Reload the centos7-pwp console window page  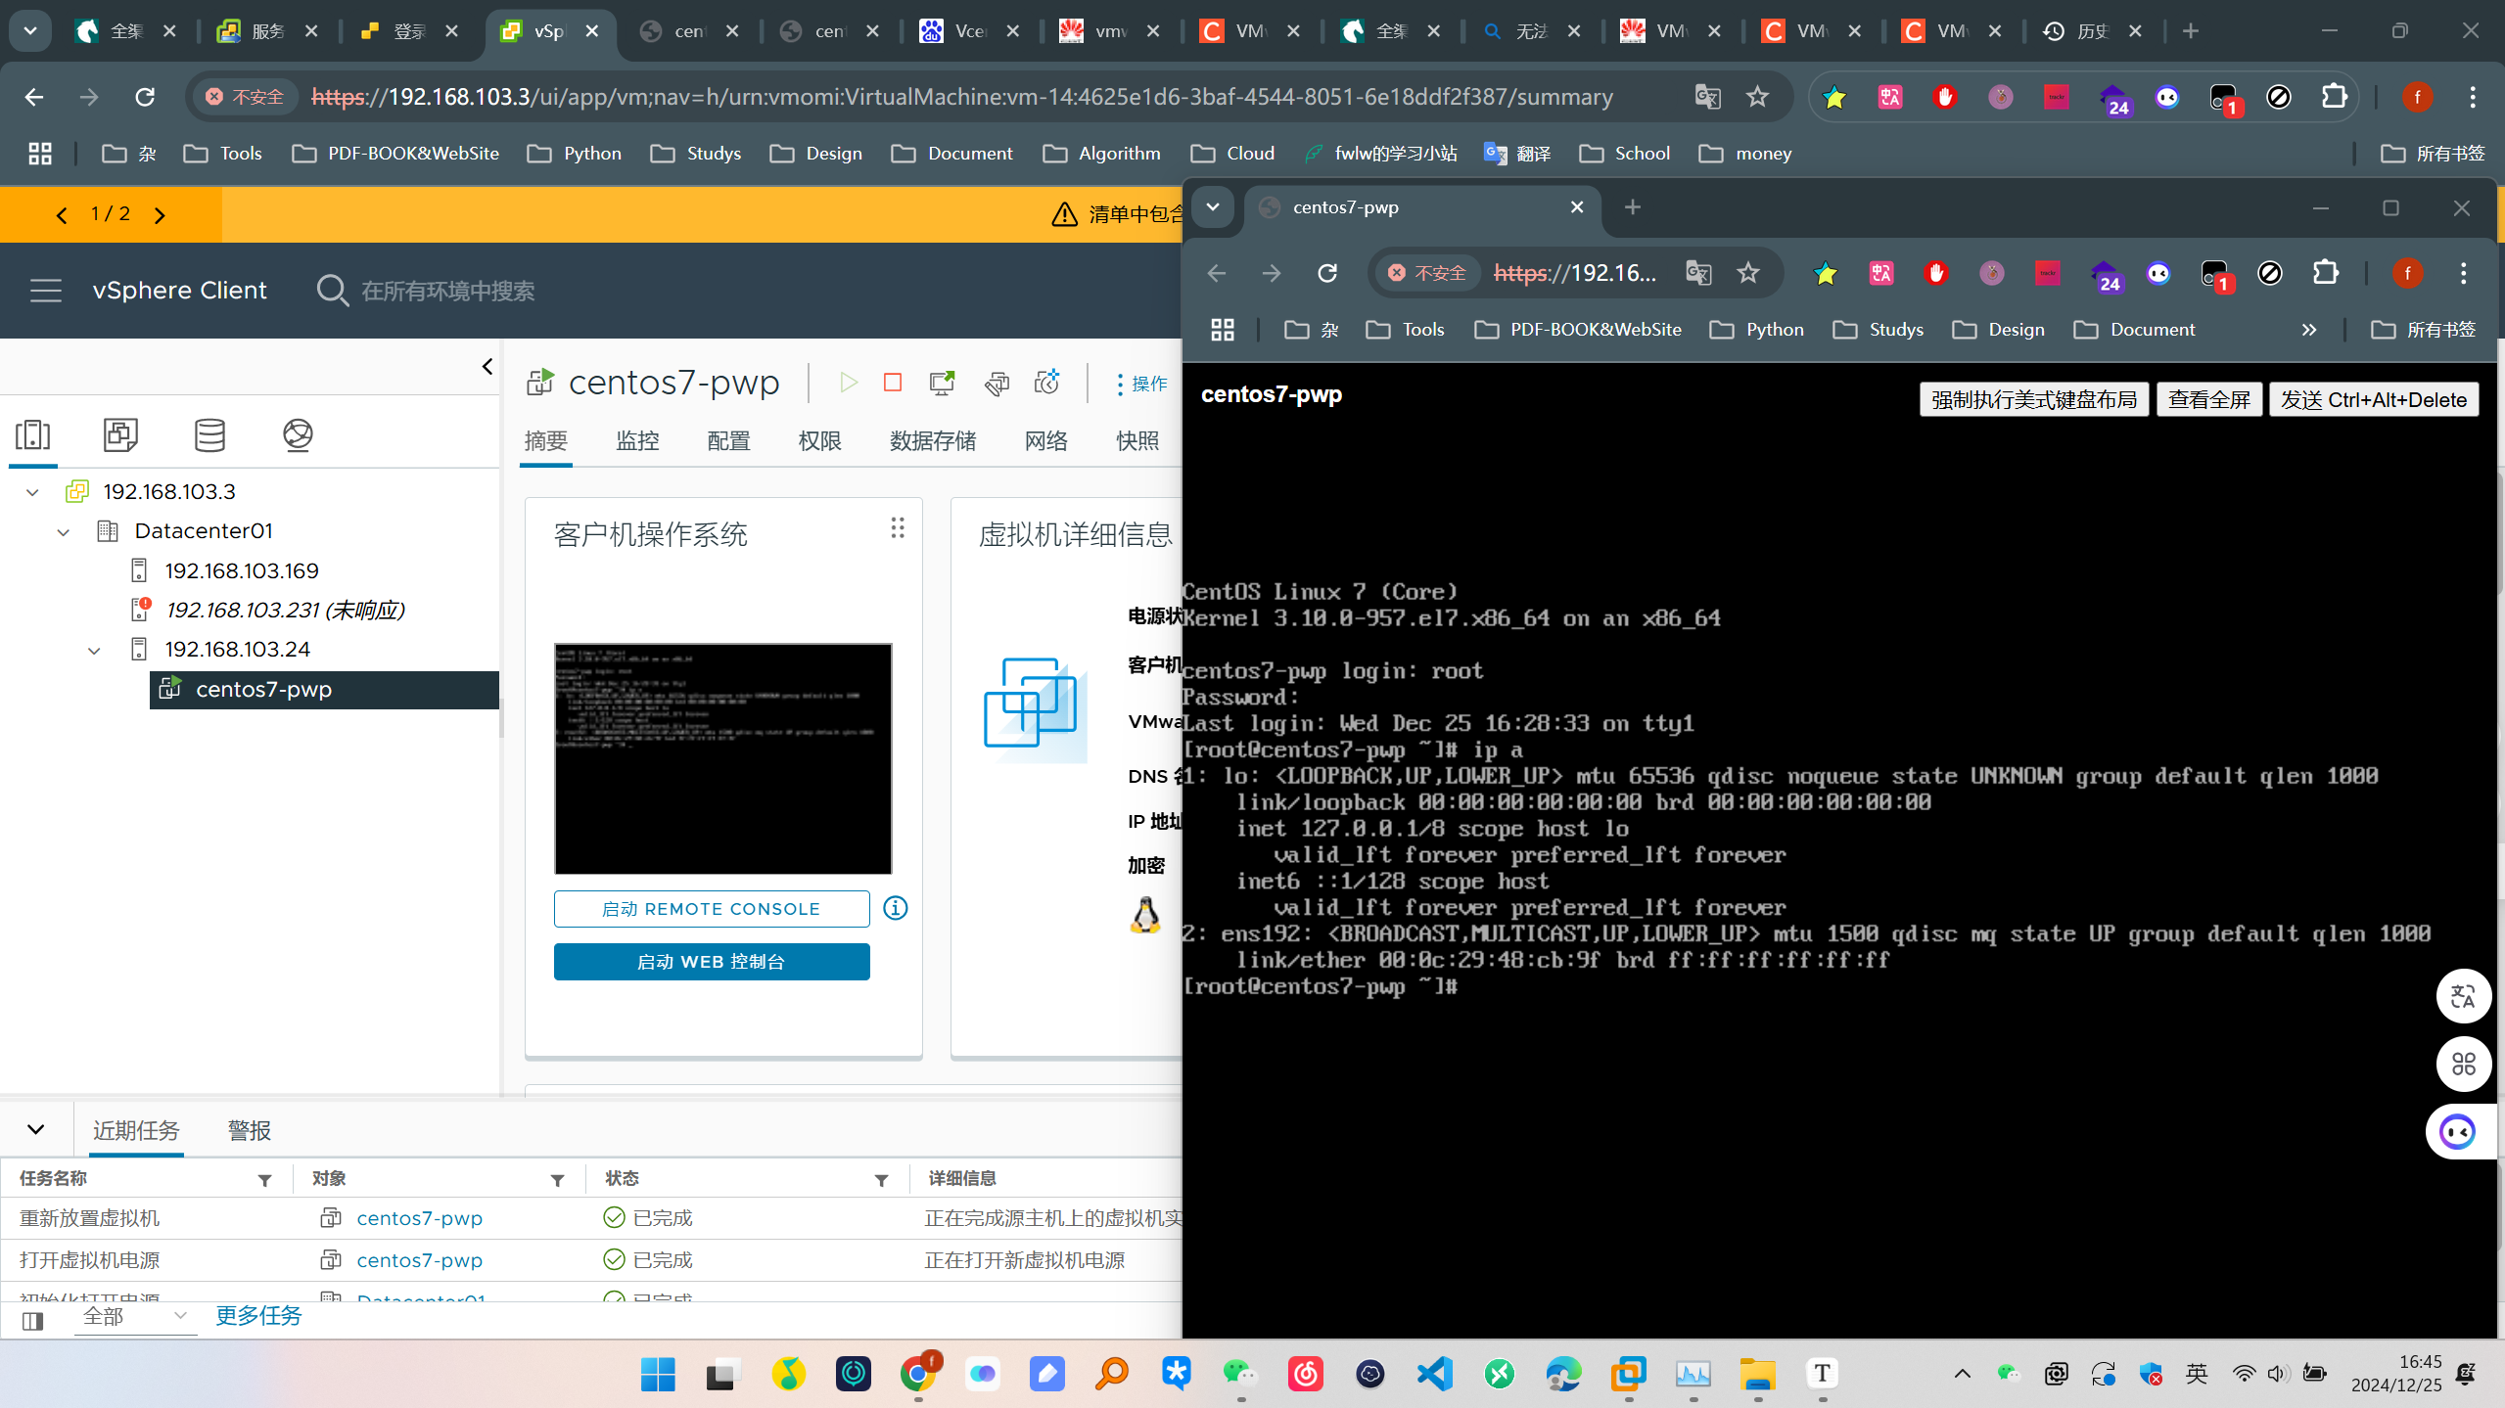(x=1326, y=273)
